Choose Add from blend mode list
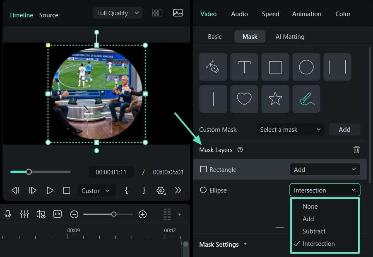Image resolution: width=373 pixels, height=257 pixels. coord(325,219)
